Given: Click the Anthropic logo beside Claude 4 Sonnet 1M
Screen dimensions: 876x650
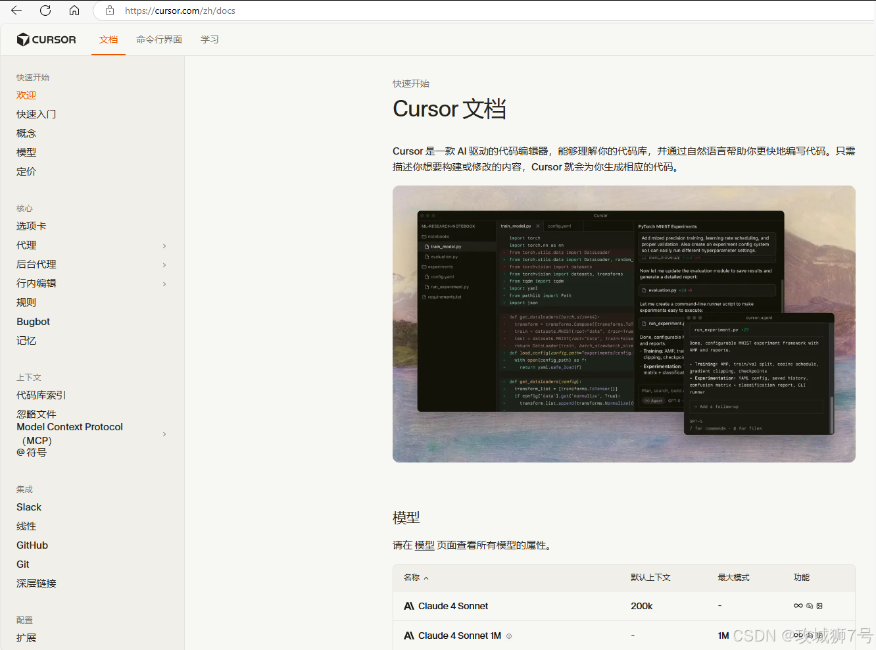Looking at the screenshot, I should tap(408, 636).
